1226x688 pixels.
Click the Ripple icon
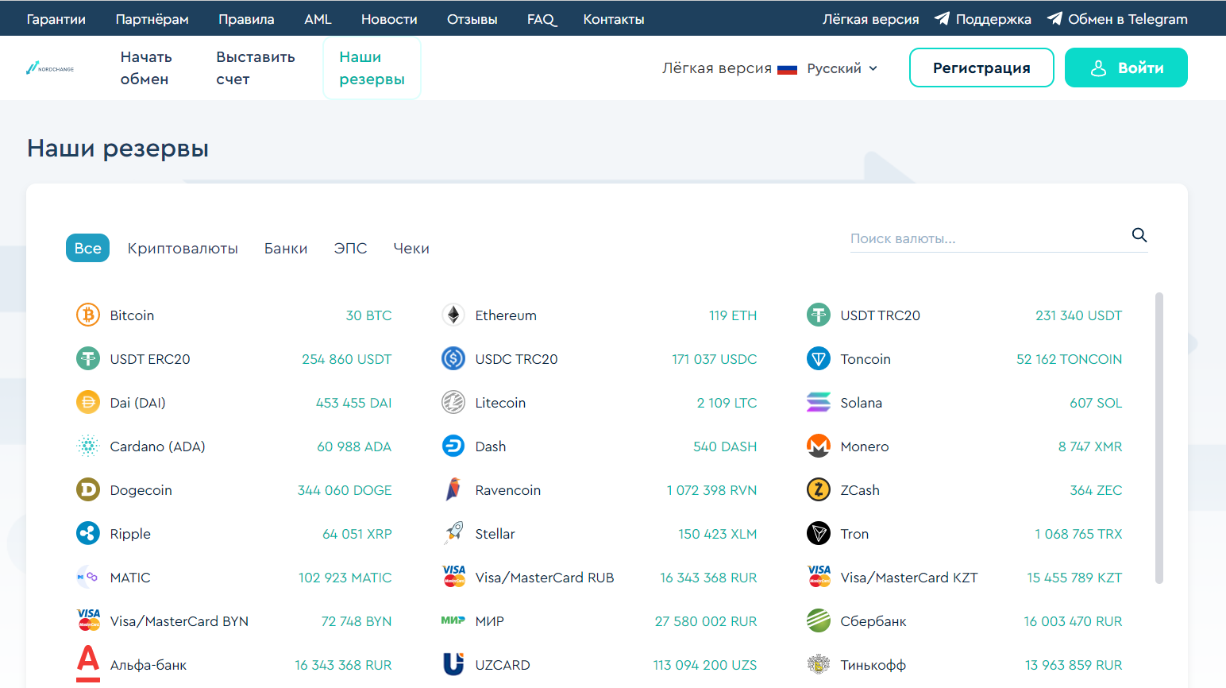coord(88,534)
